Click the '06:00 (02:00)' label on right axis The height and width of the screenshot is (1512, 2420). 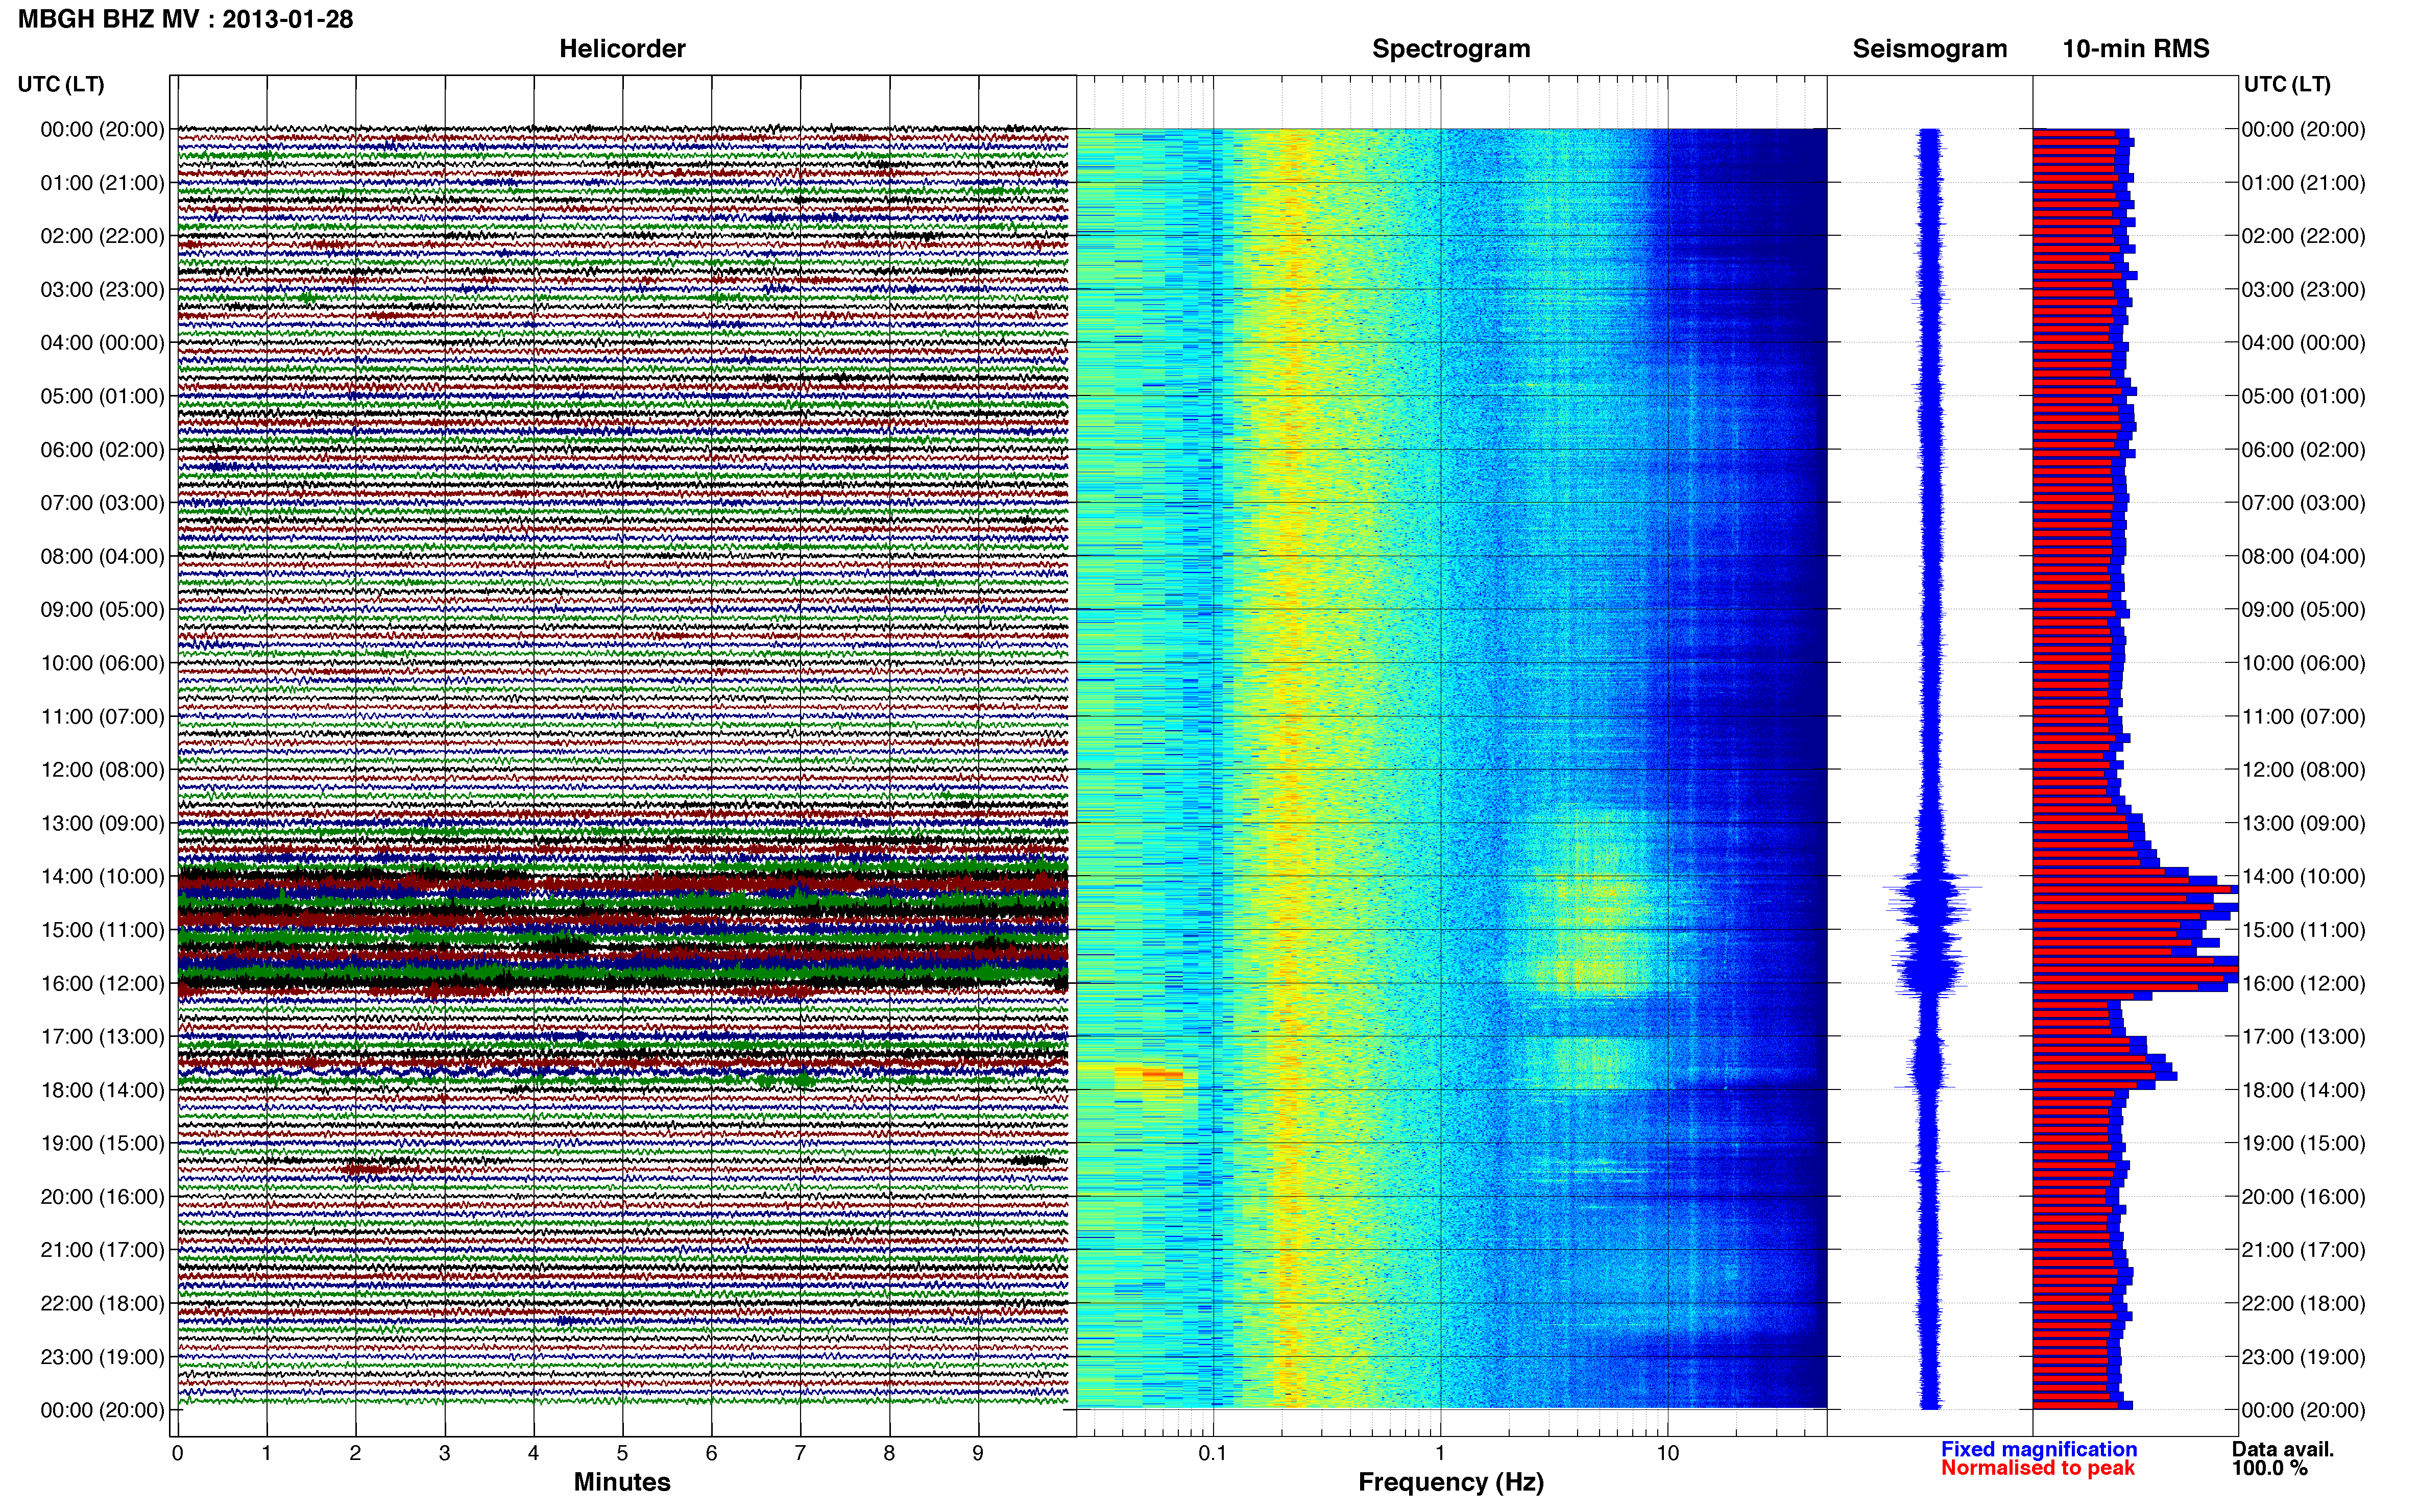click(x=2303, y=450)
